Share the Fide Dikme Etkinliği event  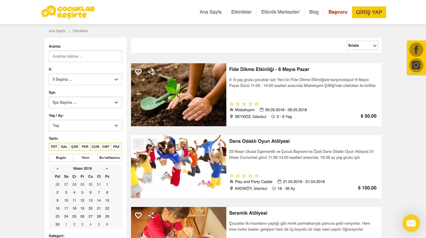pos(151,72)
